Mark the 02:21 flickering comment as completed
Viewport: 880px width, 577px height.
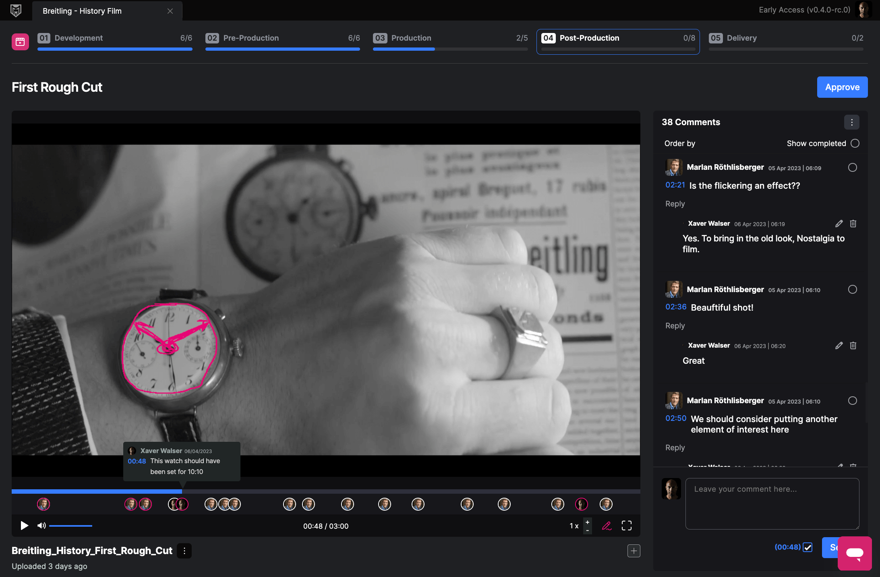click(x=852, y=167)
